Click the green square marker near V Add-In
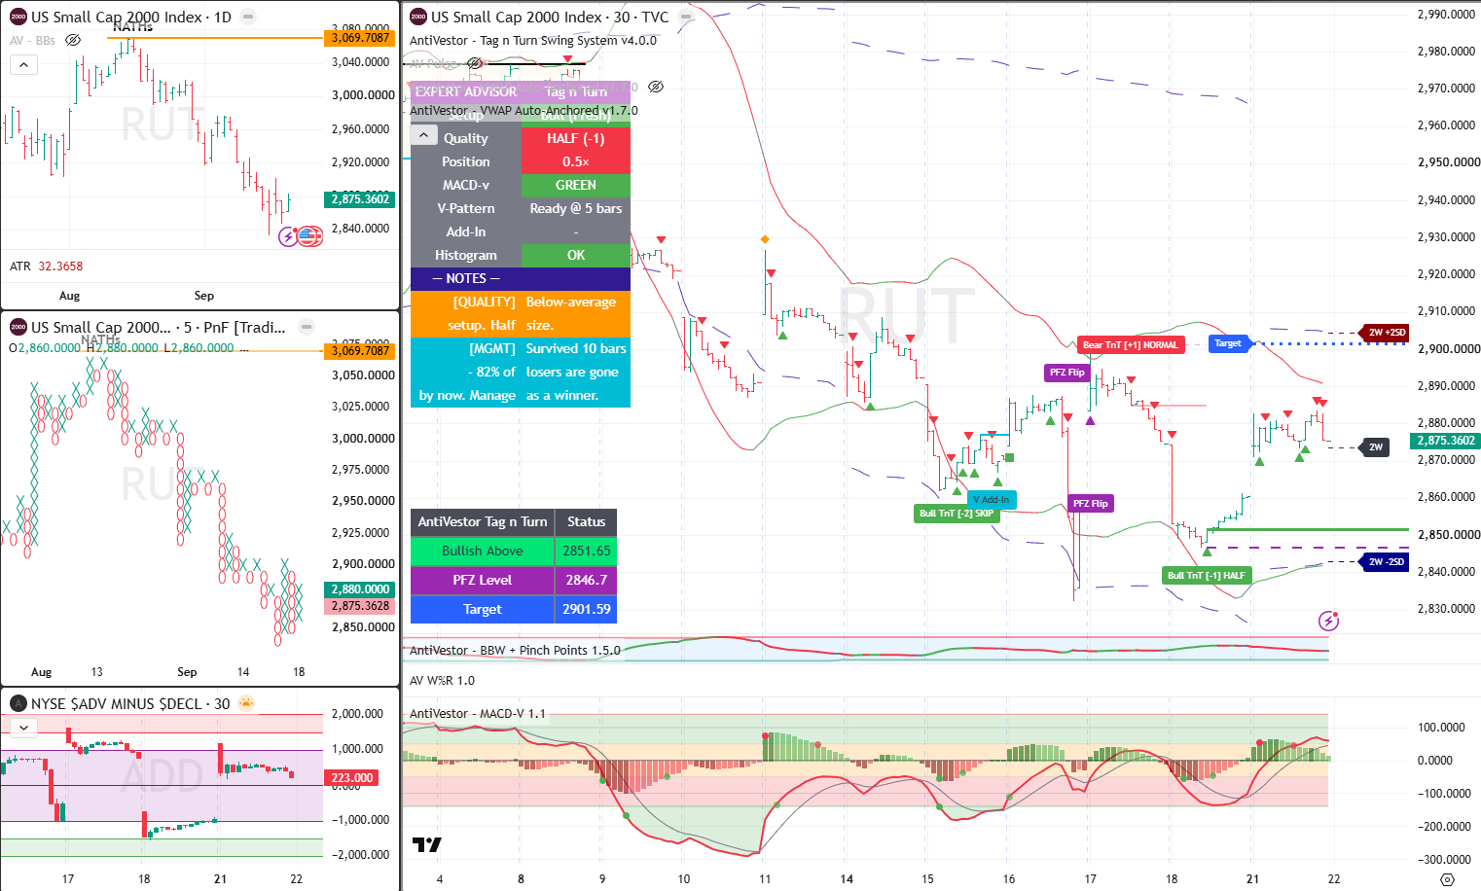This screenshot has height=891, width=1481. tap(1010, 457)
